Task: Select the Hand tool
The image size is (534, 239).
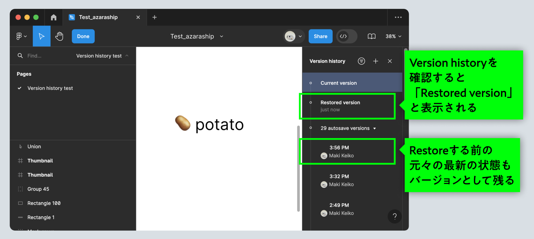Action: [x=59, y=36]
